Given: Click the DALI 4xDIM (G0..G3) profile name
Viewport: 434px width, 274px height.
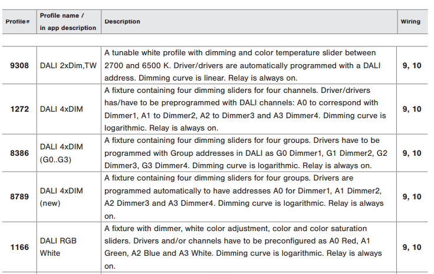Looking at the screenshot, I should pos(61,153).
